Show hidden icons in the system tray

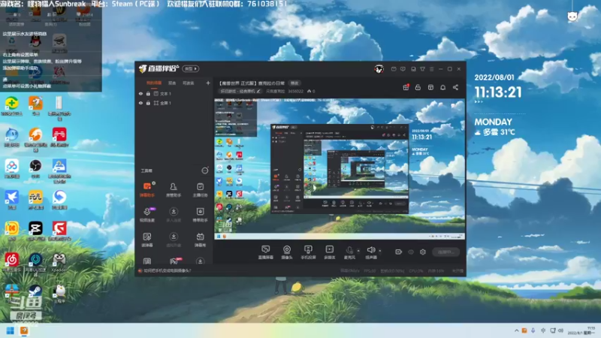pos(516,330)
